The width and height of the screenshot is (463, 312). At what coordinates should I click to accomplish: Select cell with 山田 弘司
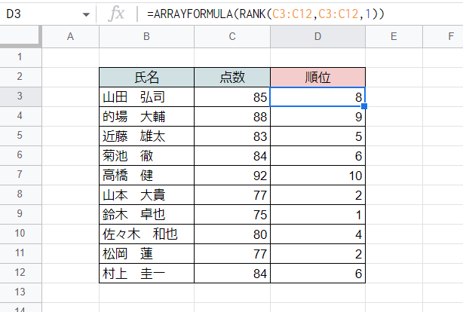[x=146, y=96]
